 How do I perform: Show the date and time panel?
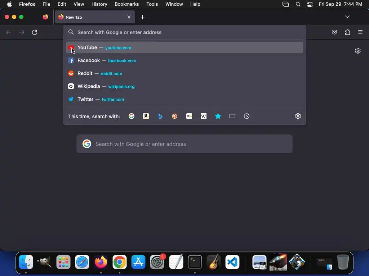coord(340,4)
